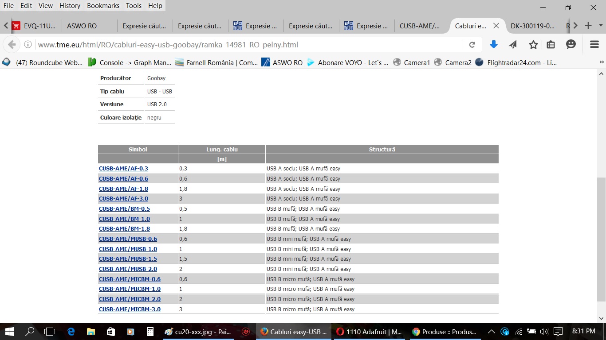The height and width of the screenshot is (340, 606).
Task: Click the red taskbar icon after Paint
Action: coord(246,331)
